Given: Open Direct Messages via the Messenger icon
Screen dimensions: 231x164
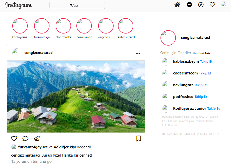Looking at the screenshot, I should coord(189,4).
